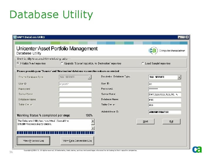Click the UAPM Database Utility title bar icon
Image resolution: width=211 pixels, height=158 pixels.
[x=15, y=37]
